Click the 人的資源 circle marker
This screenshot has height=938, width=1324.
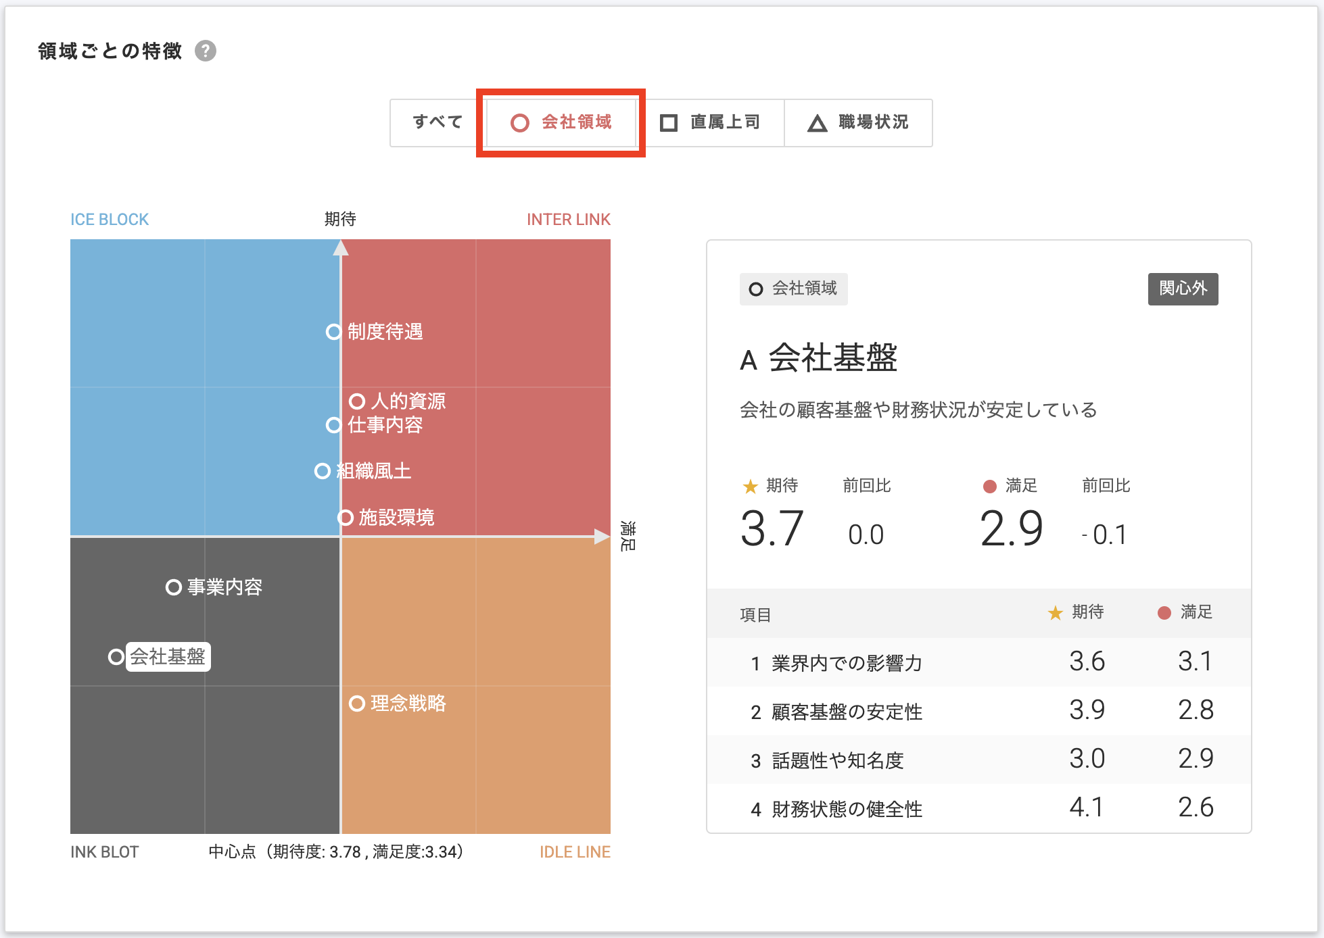[x=356, y=401]
